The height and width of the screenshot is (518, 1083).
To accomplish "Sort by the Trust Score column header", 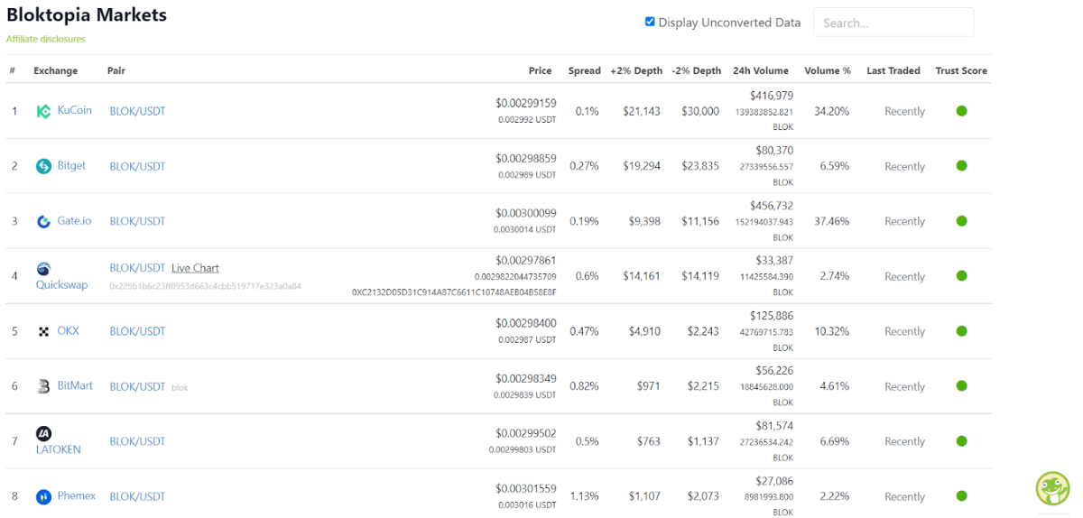I will [x=961, y=70].
